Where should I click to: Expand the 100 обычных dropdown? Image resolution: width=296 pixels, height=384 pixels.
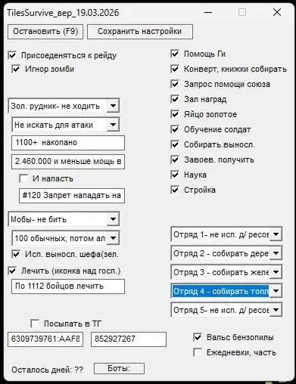coord(113,238)
